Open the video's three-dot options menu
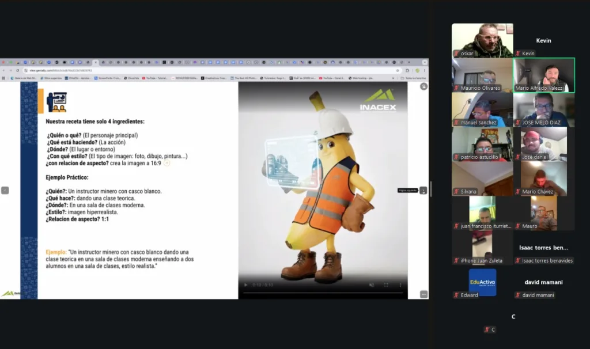This screenshot has width=590, height=349. pos(400,284)
